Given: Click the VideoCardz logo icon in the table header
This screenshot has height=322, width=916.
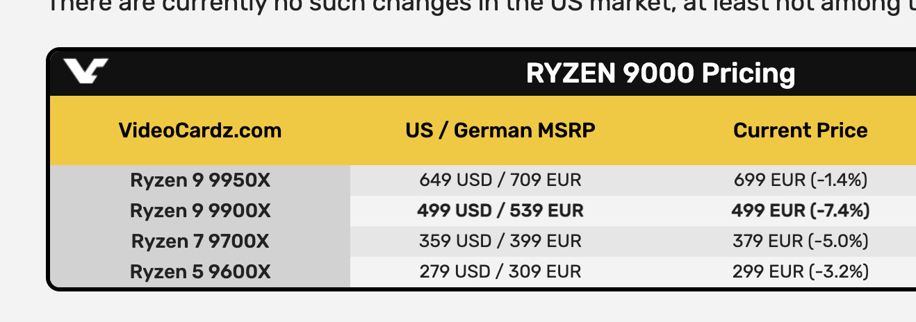Looking at the screenshot, I should (86, 71).
